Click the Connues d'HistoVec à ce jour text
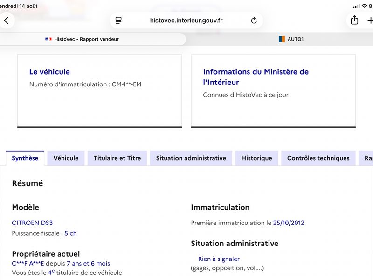373x280 pixels. (246, 95)
